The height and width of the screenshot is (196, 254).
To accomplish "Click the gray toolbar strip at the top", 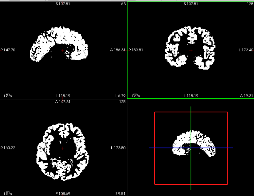I will point(127,1).
